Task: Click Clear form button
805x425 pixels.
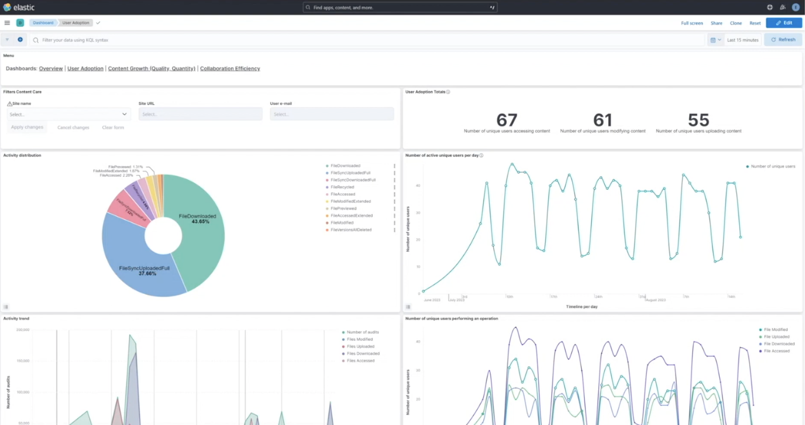Action: 113,128
